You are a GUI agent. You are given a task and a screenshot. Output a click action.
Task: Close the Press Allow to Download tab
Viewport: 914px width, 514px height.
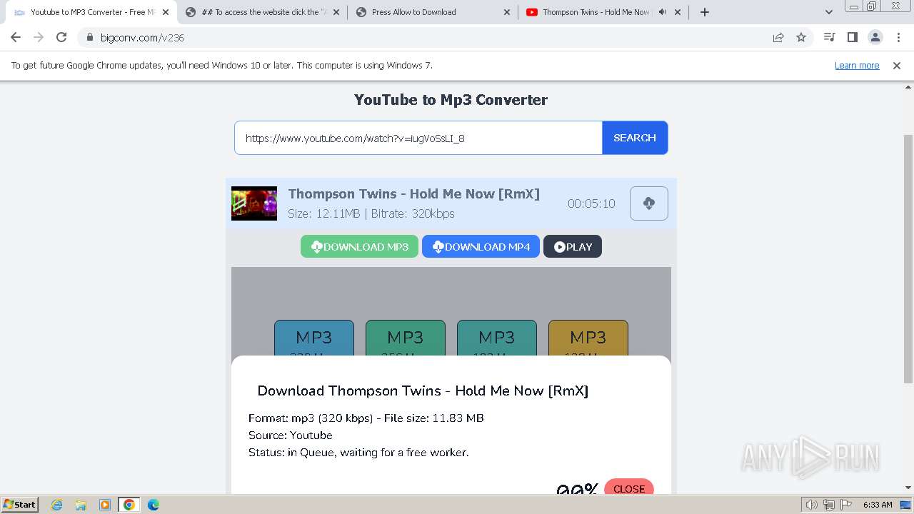click(507, 12)
